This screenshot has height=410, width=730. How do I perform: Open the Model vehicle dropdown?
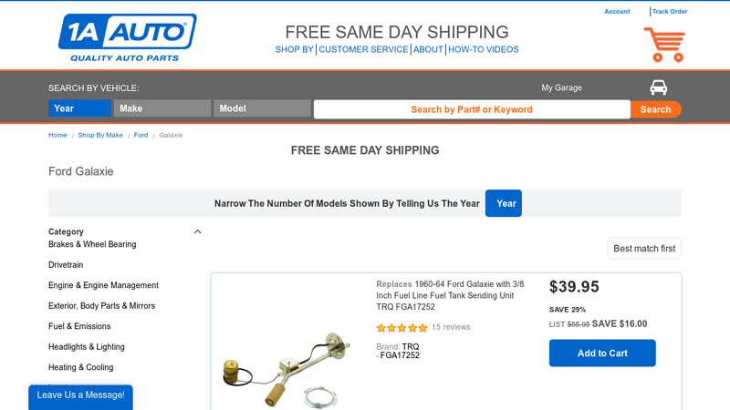click(262, 108)
